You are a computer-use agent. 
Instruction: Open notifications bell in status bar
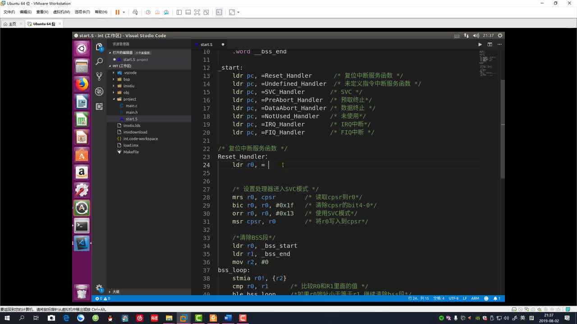pyautogui.click(x=496, y=298)
